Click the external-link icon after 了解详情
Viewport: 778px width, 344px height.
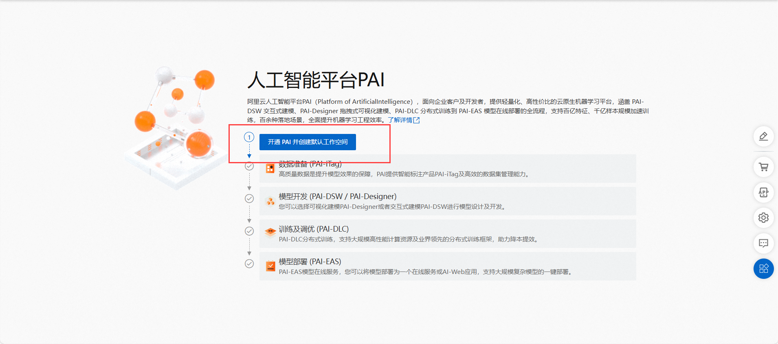coord(416,120)
